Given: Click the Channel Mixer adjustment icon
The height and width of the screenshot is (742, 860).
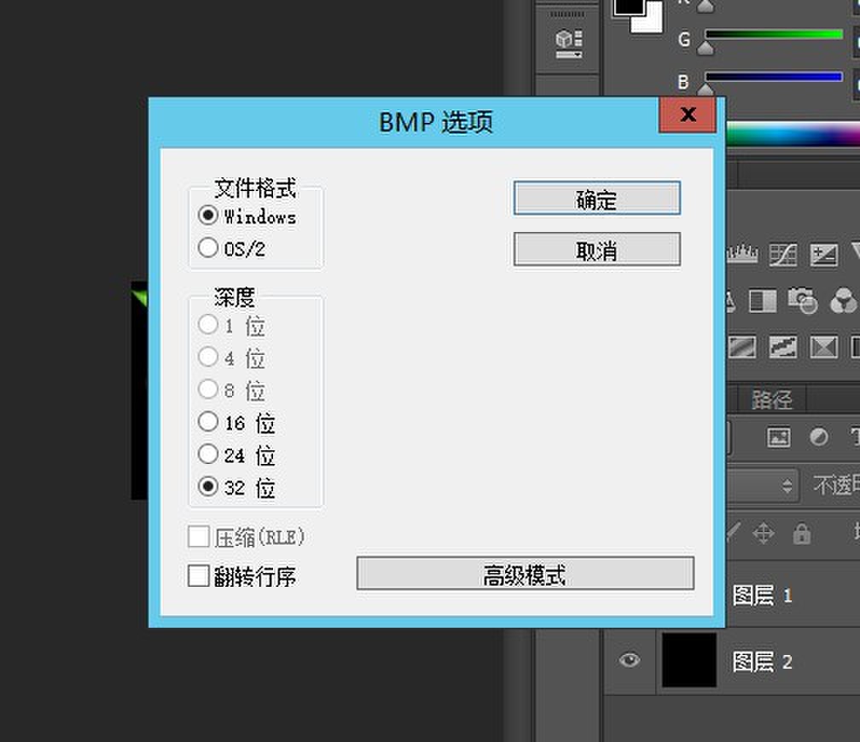Looking at the screenshot, I should [845, 300].
